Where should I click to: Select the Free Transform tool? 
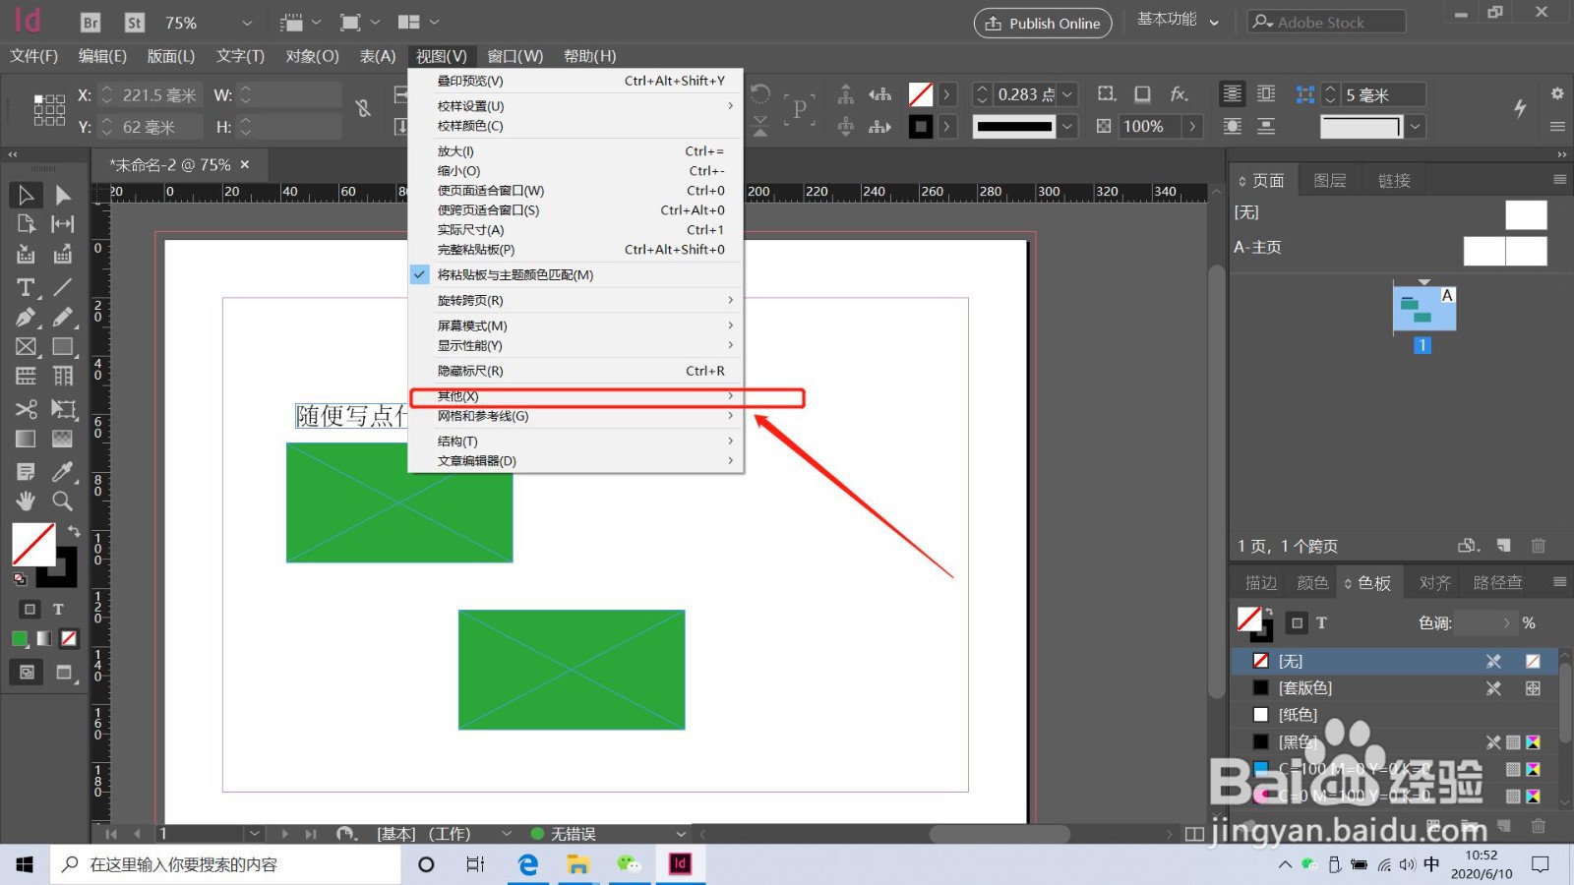click(x=63, y=409)
